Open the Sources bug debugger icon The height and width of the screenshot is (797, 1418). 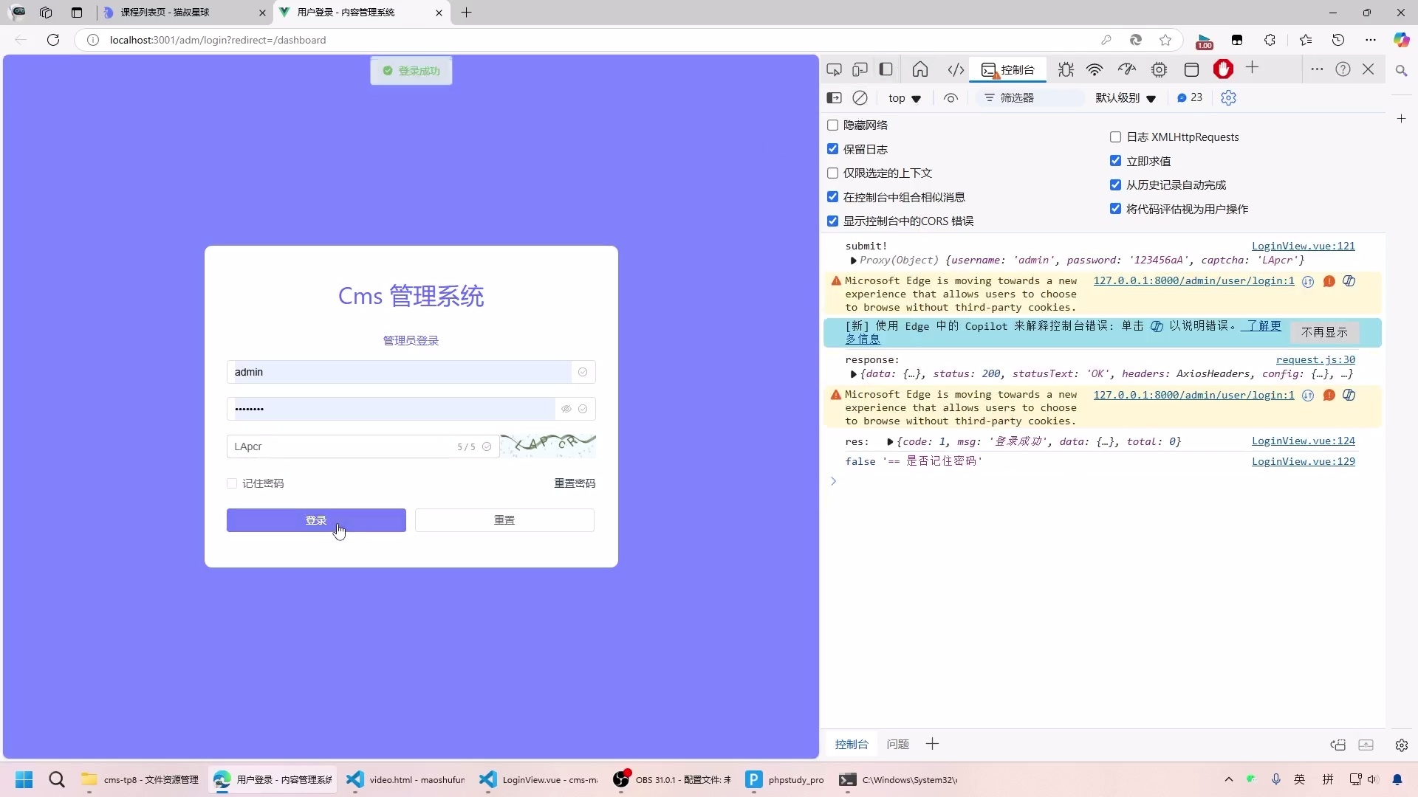1065,69
